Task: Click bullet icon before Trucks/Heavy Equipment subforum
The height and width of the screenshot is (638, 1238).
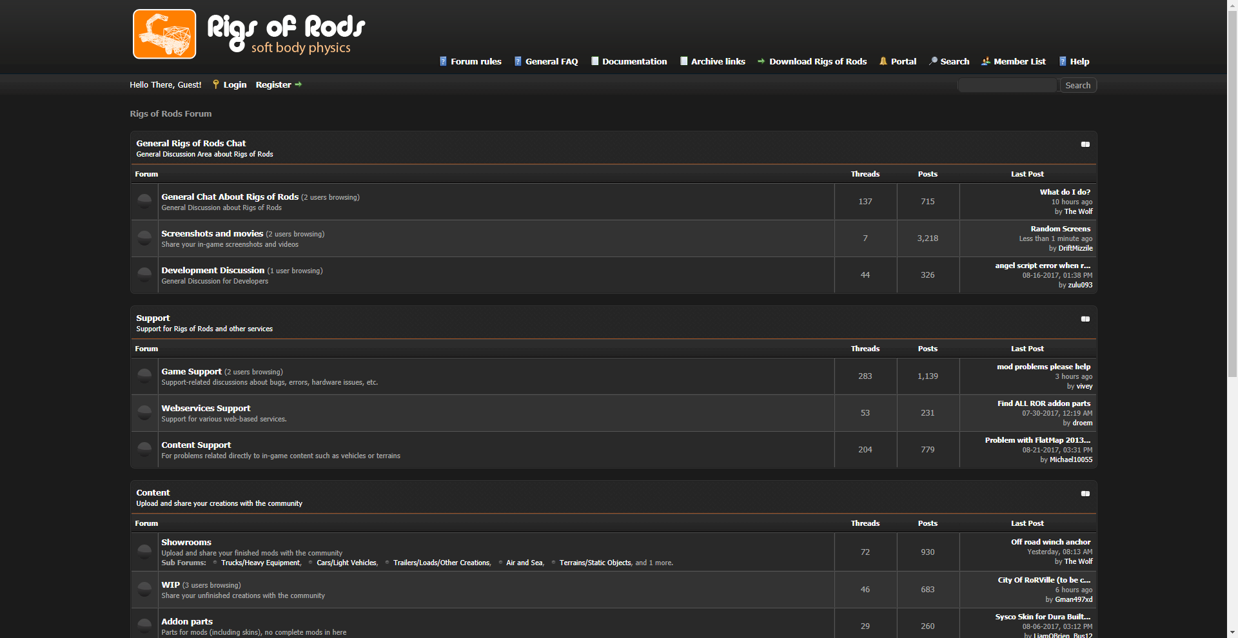Action: coord(215,563)
